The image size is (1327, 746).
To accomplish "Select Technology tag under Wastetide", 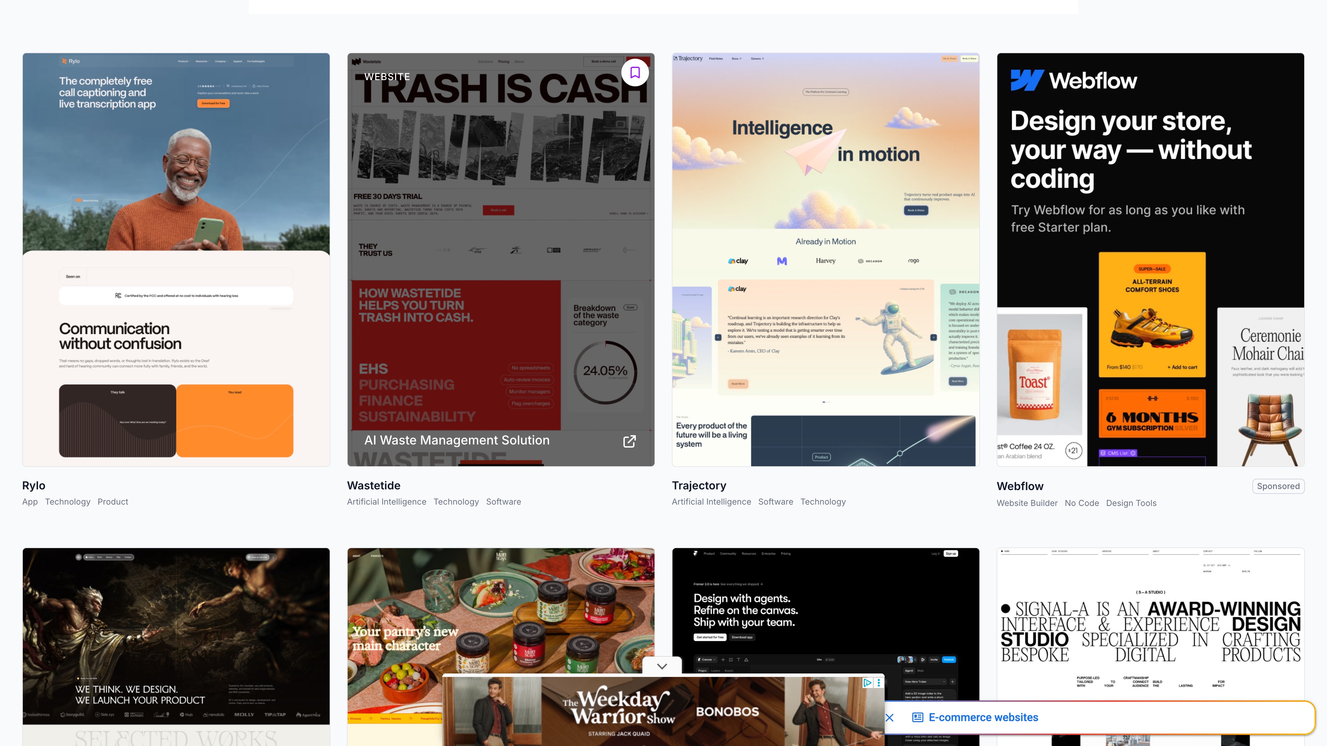I will click(x=456, y=501).
